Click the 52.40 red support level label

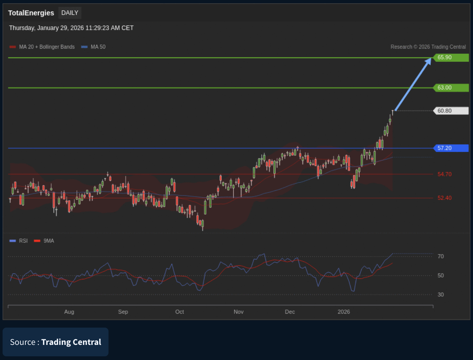click(x=445, y=198)
